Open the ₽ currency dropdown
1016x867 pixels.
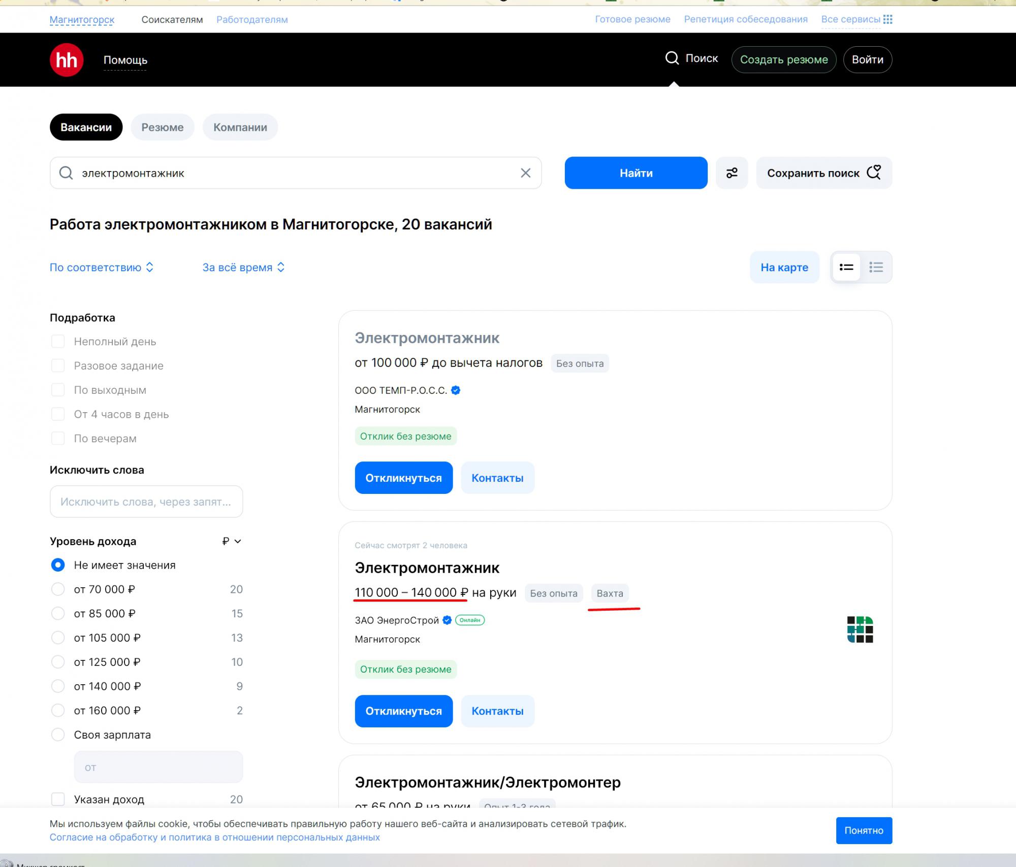pyautogui.click(x=232, y=541)
